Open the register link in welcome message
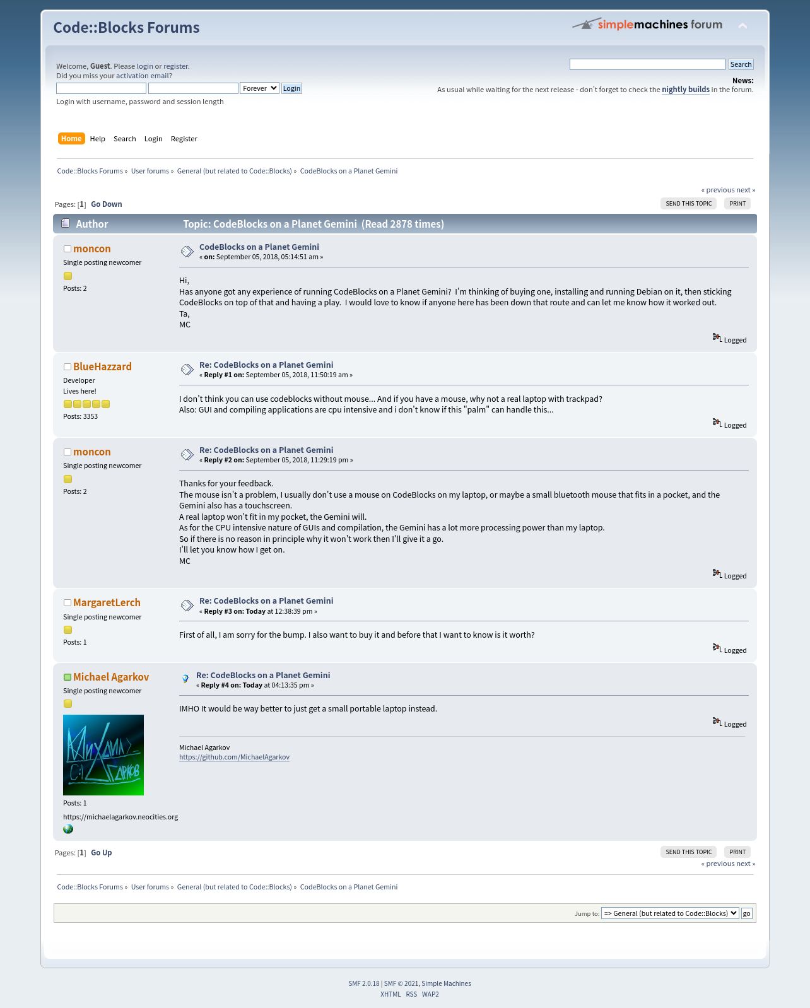The height and width of the screenshot is (1008, 810). [176, 66]
